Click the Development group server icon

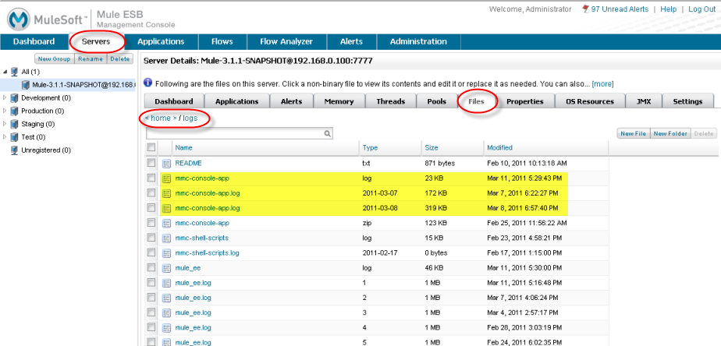(x=15, y=98)
